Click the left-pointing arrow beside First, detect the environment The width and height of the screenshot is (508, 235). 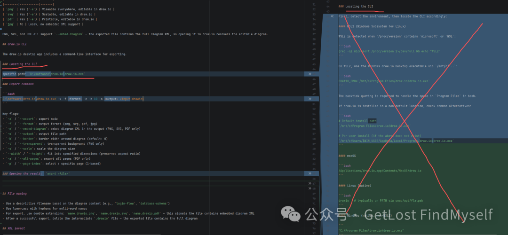point(332,16)
